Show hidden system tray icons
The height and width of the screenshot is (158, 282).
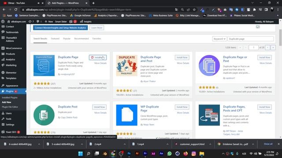[x=223, y=154]
